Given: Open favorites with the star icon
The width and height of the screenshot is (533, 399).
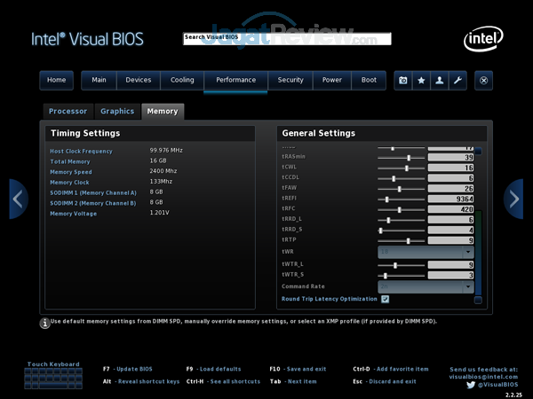Looking at the screenshot, I should 421,80.
